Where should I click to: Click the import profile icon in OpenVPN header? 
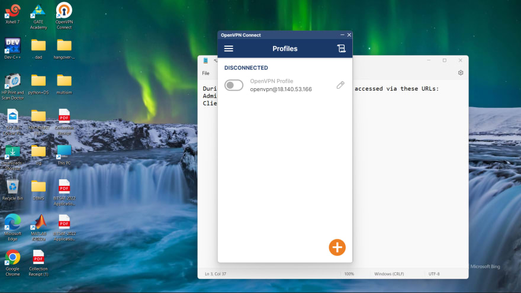coord(341,49)
